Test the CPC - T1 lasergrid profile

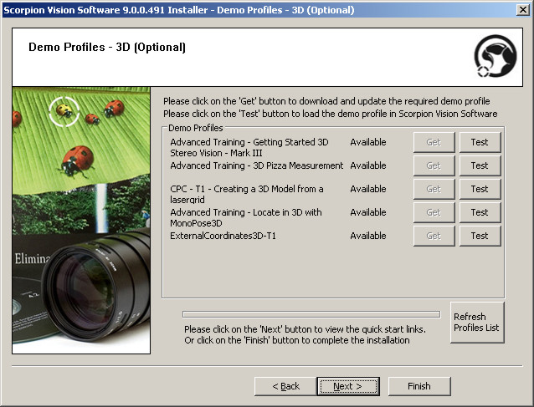480,189
